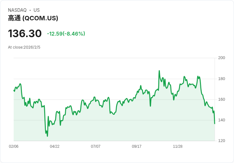234x163 pixels.
Task: Click the -12.59(-8.46%) price change
Action: 66,34
